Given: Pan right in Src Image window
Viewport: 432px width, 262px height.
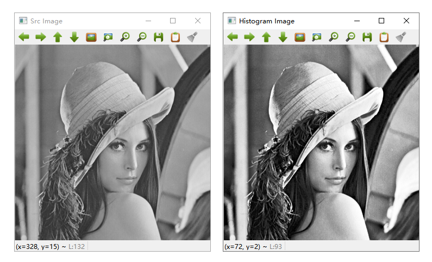Looking at the screenshot, I should 41,37.
